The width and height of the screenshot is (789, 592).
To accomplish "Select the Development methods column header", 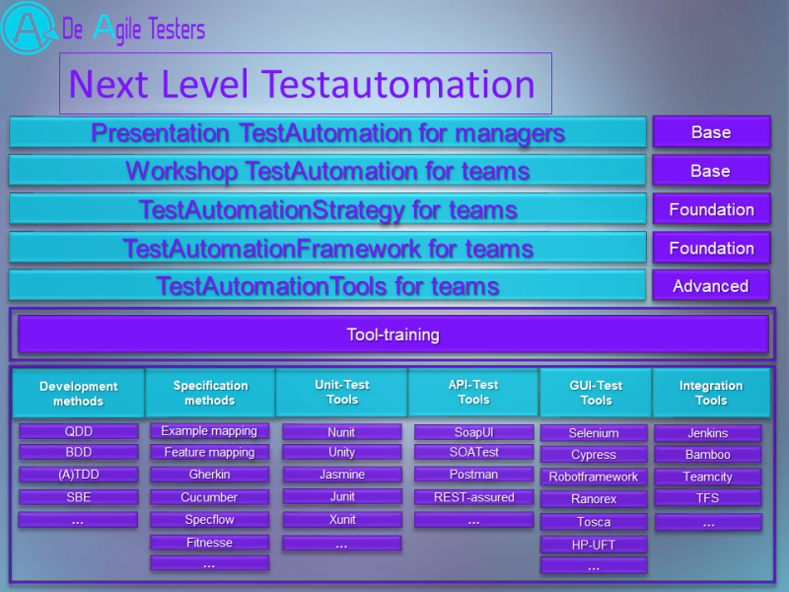I will tap(79, 393).
